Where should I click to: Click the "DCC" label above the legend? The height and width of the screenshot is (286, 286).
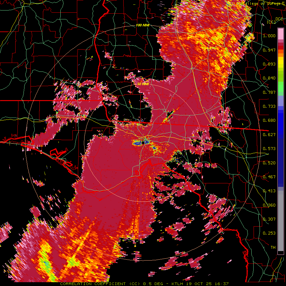pyautogui.click(x=279, y=19)
